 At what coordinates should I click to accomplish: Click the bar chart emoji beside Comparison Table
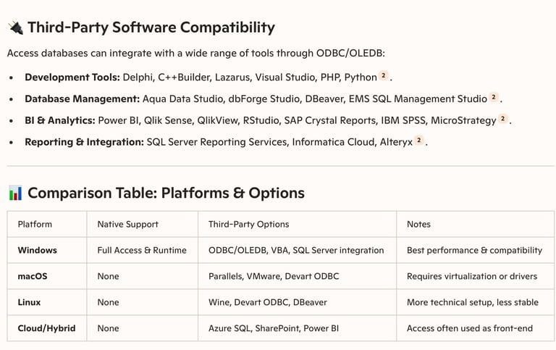tap(15, 193)
